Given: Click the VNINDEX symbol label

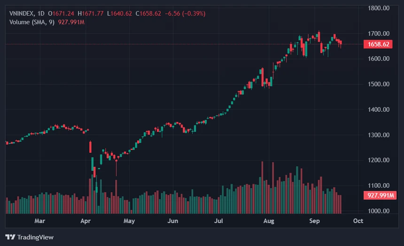Looking at the screenshot, I should [x=22, y=14].
